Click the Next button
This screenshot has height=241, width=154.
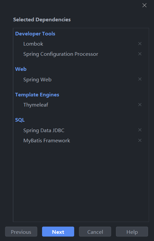pos(58,231)
